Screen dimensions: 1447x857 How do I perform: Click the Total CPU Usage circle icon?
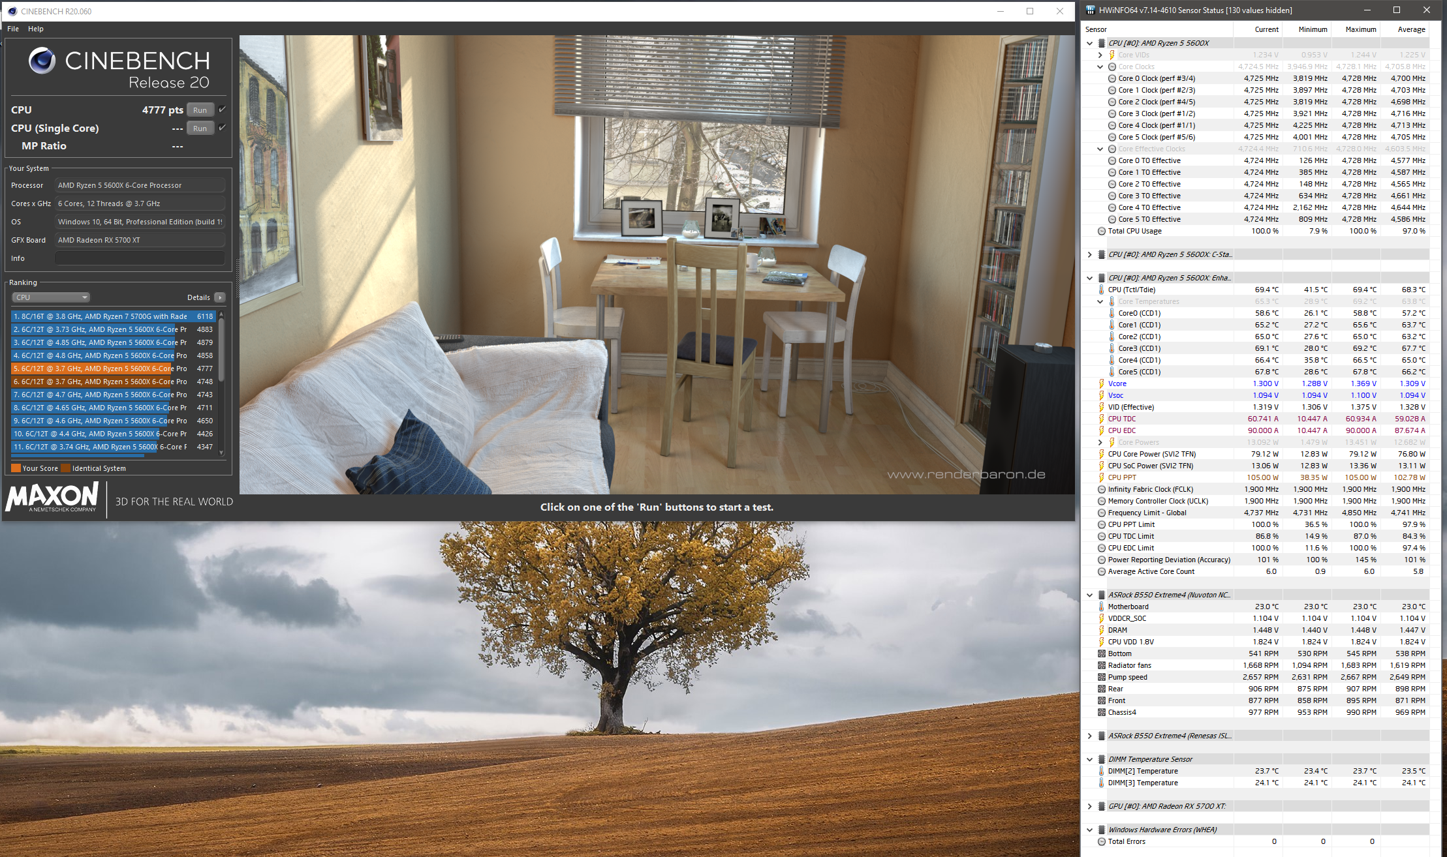point(1102,231)
